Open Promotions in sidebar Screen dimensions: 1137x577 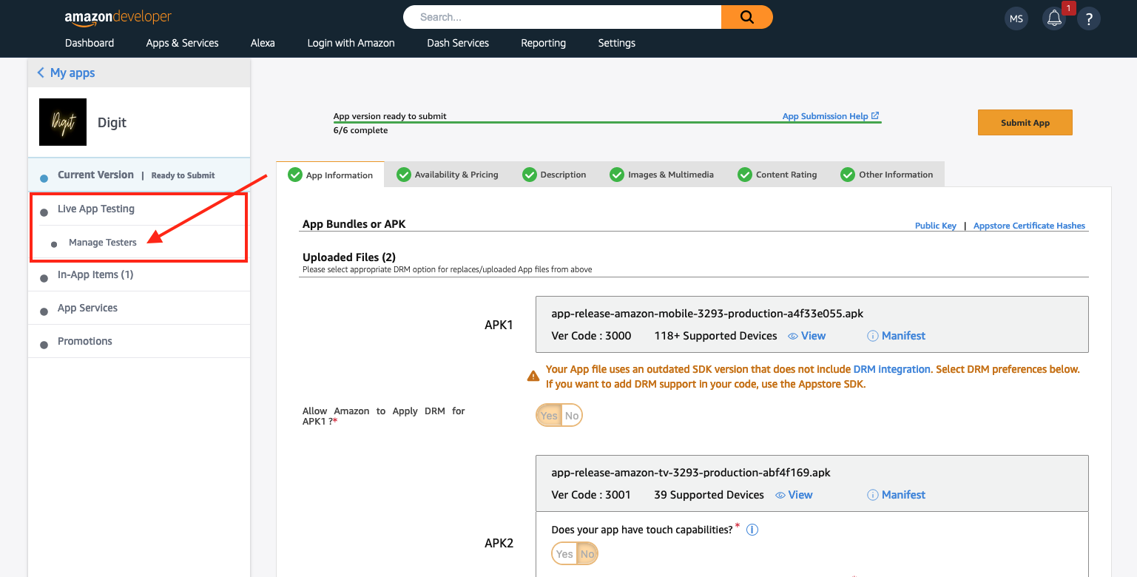coord(85,341)
